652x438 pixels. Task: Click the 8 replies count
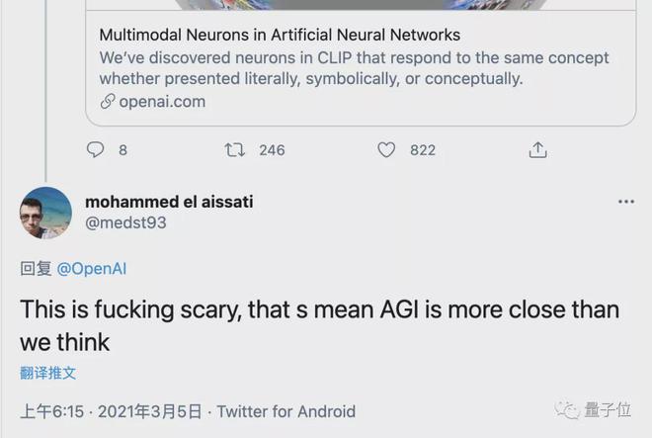click(x=122, y=150)
